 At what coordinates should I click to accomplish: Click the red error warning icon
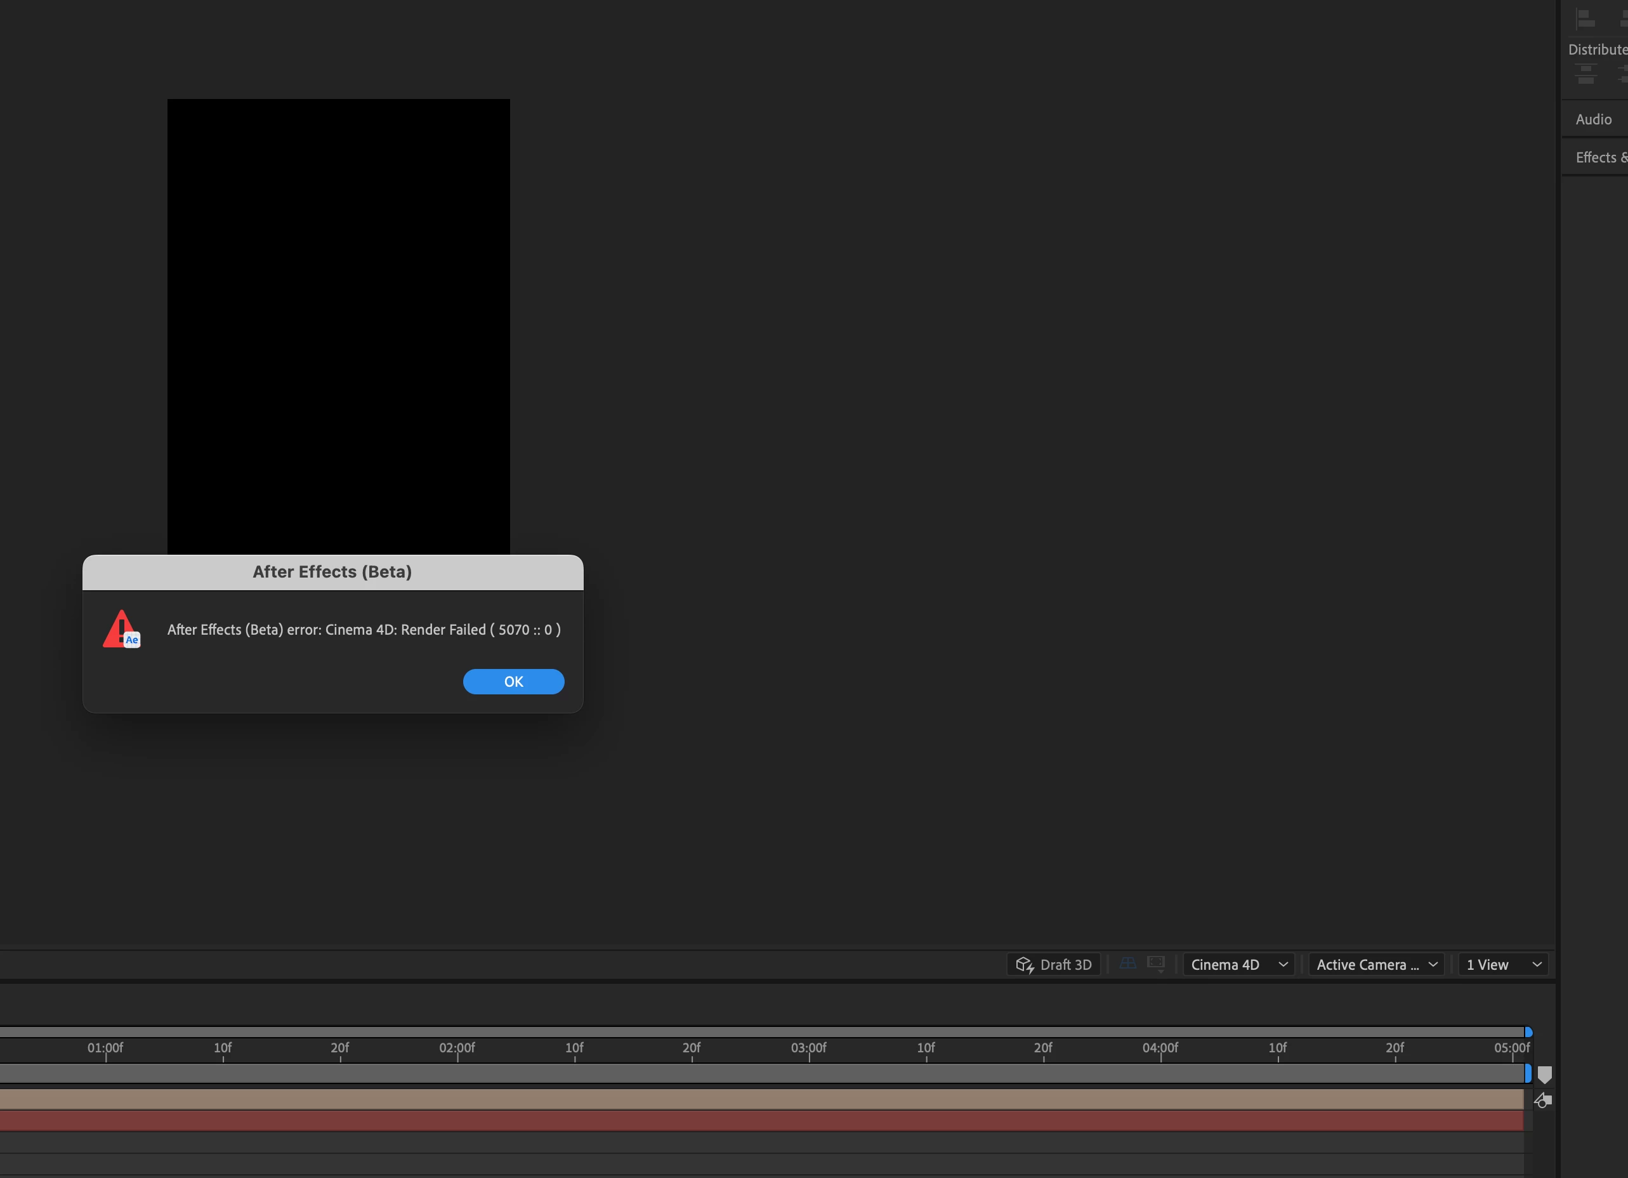tap(121, 629)
